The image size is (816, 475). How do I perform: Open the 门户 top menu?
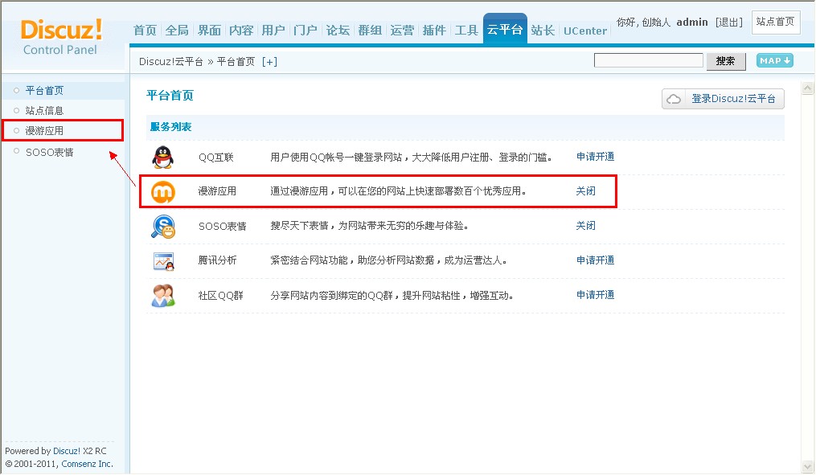[x=305, y=31]
